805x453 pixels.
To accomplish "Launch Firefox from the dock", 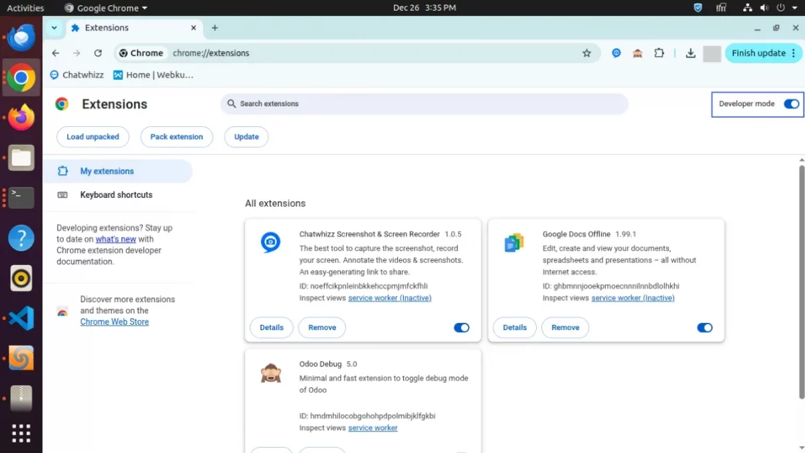I will (x=21, y=117).
